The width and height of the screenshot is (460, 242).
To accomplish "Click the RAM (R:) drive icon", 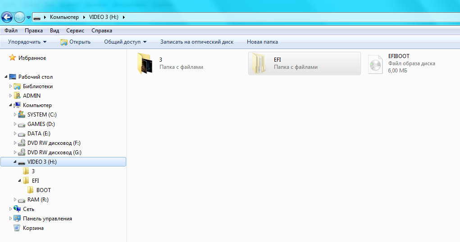I will coord(22,201).
